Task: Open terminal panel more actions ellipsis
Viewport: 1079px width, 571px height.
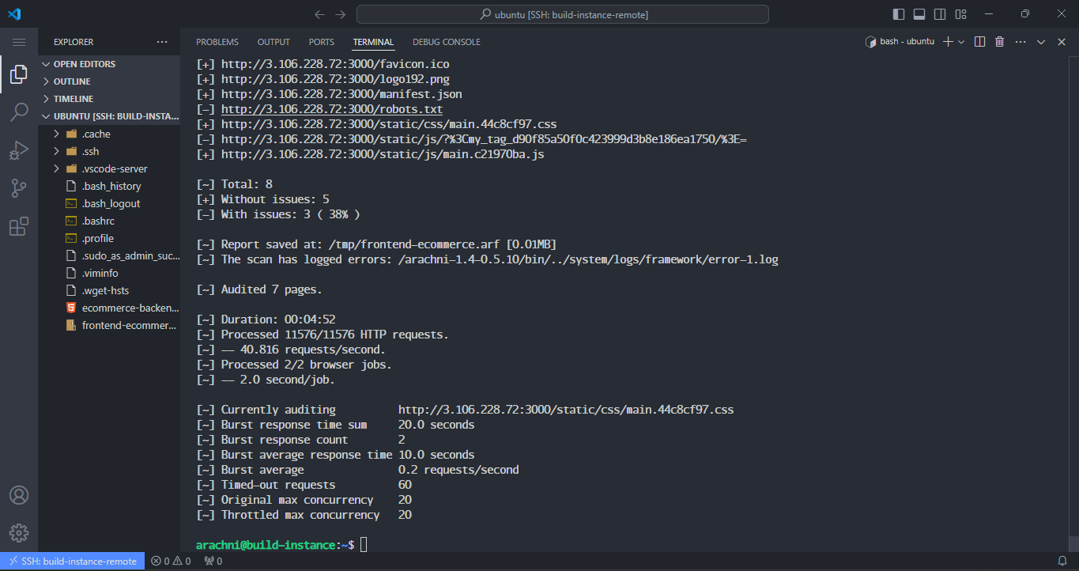Action: click(1021, 42)
